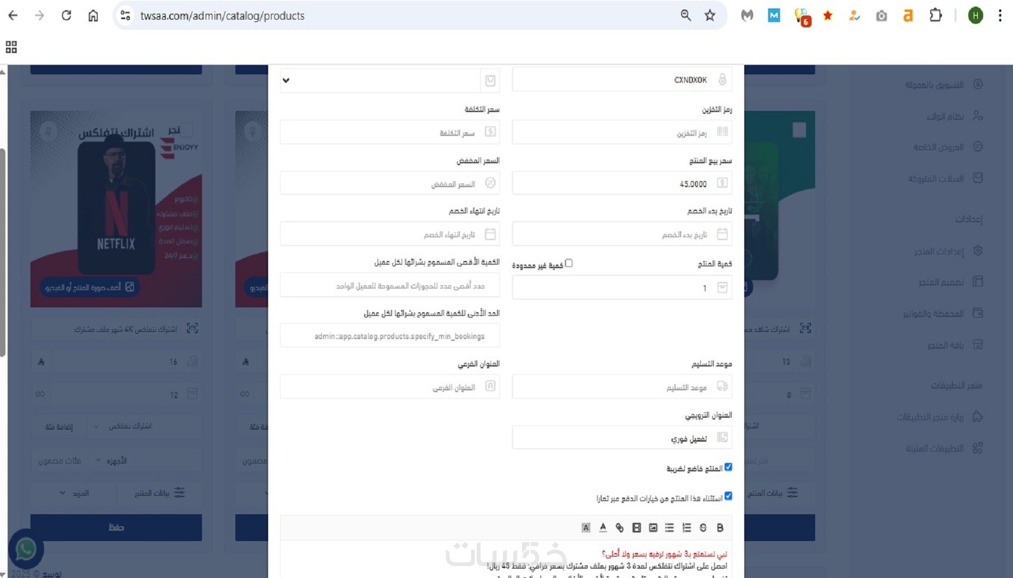Click the insert image icon in editor

click(x=653, y=527)
